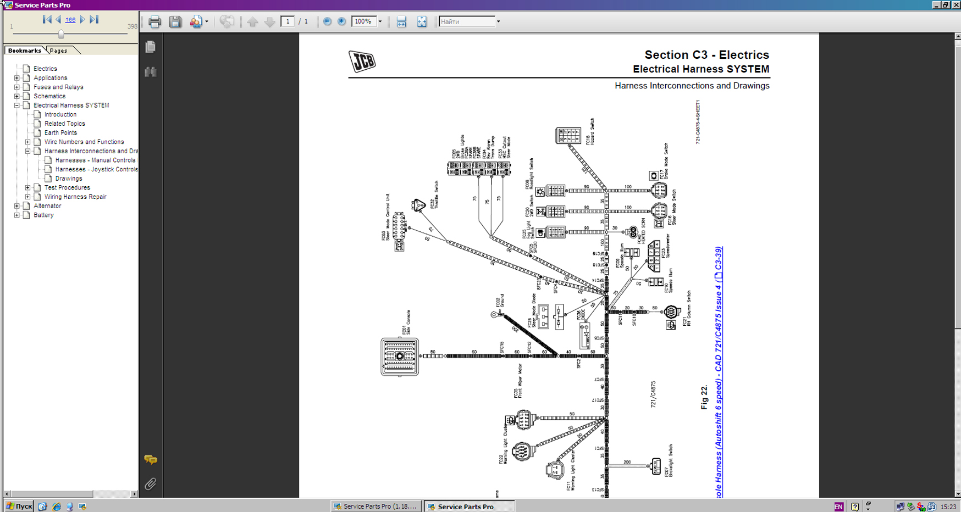Click the zoom out minus icon
This screenshot has height=512, width=961.
[327, 21]
